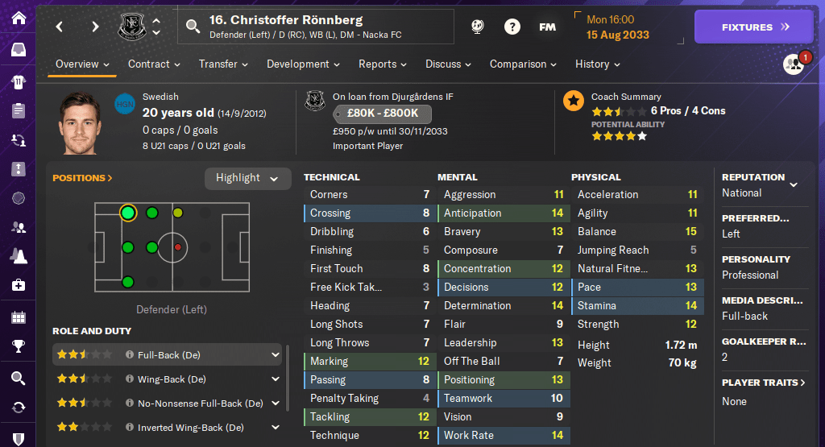Expand the Full-Back (De) role row
Screen dimensions: 825x447
pyautogui.click(x=276, y=354)
